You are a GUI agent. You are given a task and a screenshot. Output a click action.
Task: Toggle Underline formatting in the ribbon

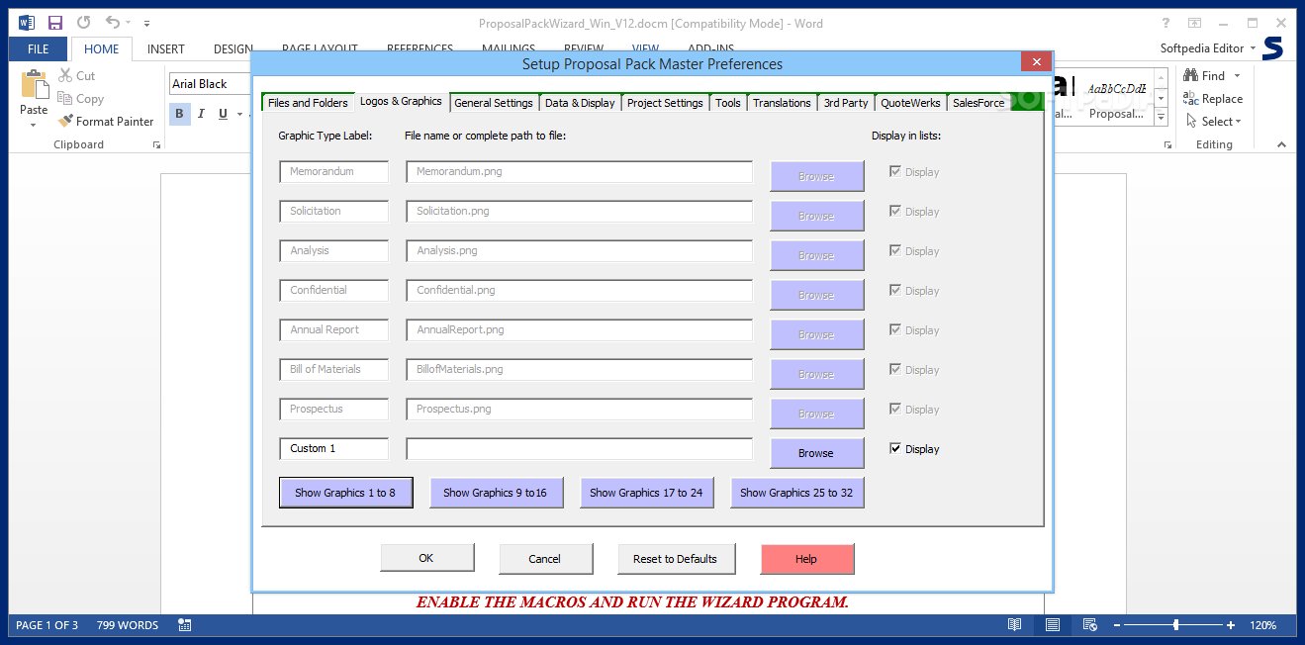pyautogui.click(x=224, y=114)
